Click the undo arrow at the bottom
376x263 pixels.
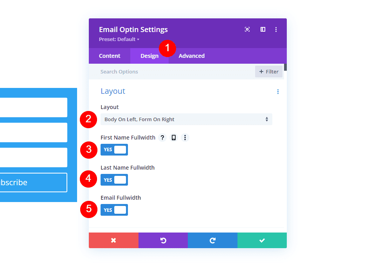(x=163, y=240)
